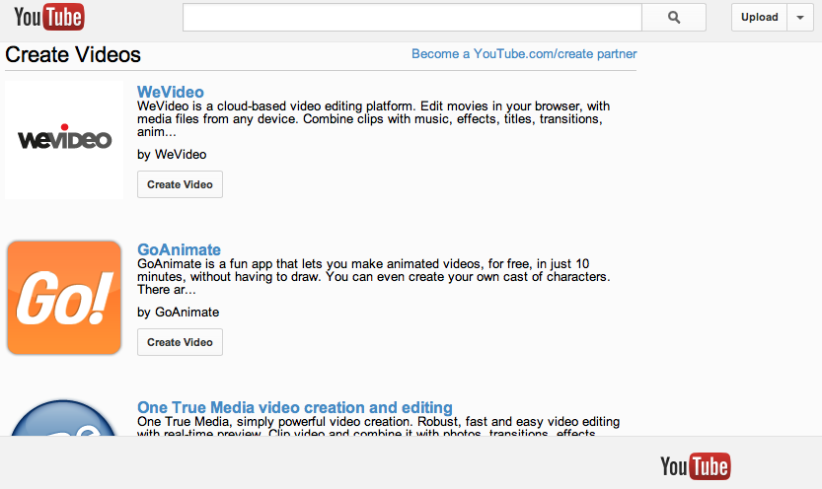Click the Create Videos page heading

(x=73, y=55)
